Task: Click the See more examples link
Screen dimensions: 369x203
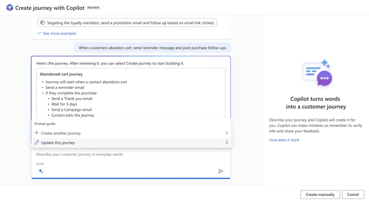Action: [x=60, y=34]
